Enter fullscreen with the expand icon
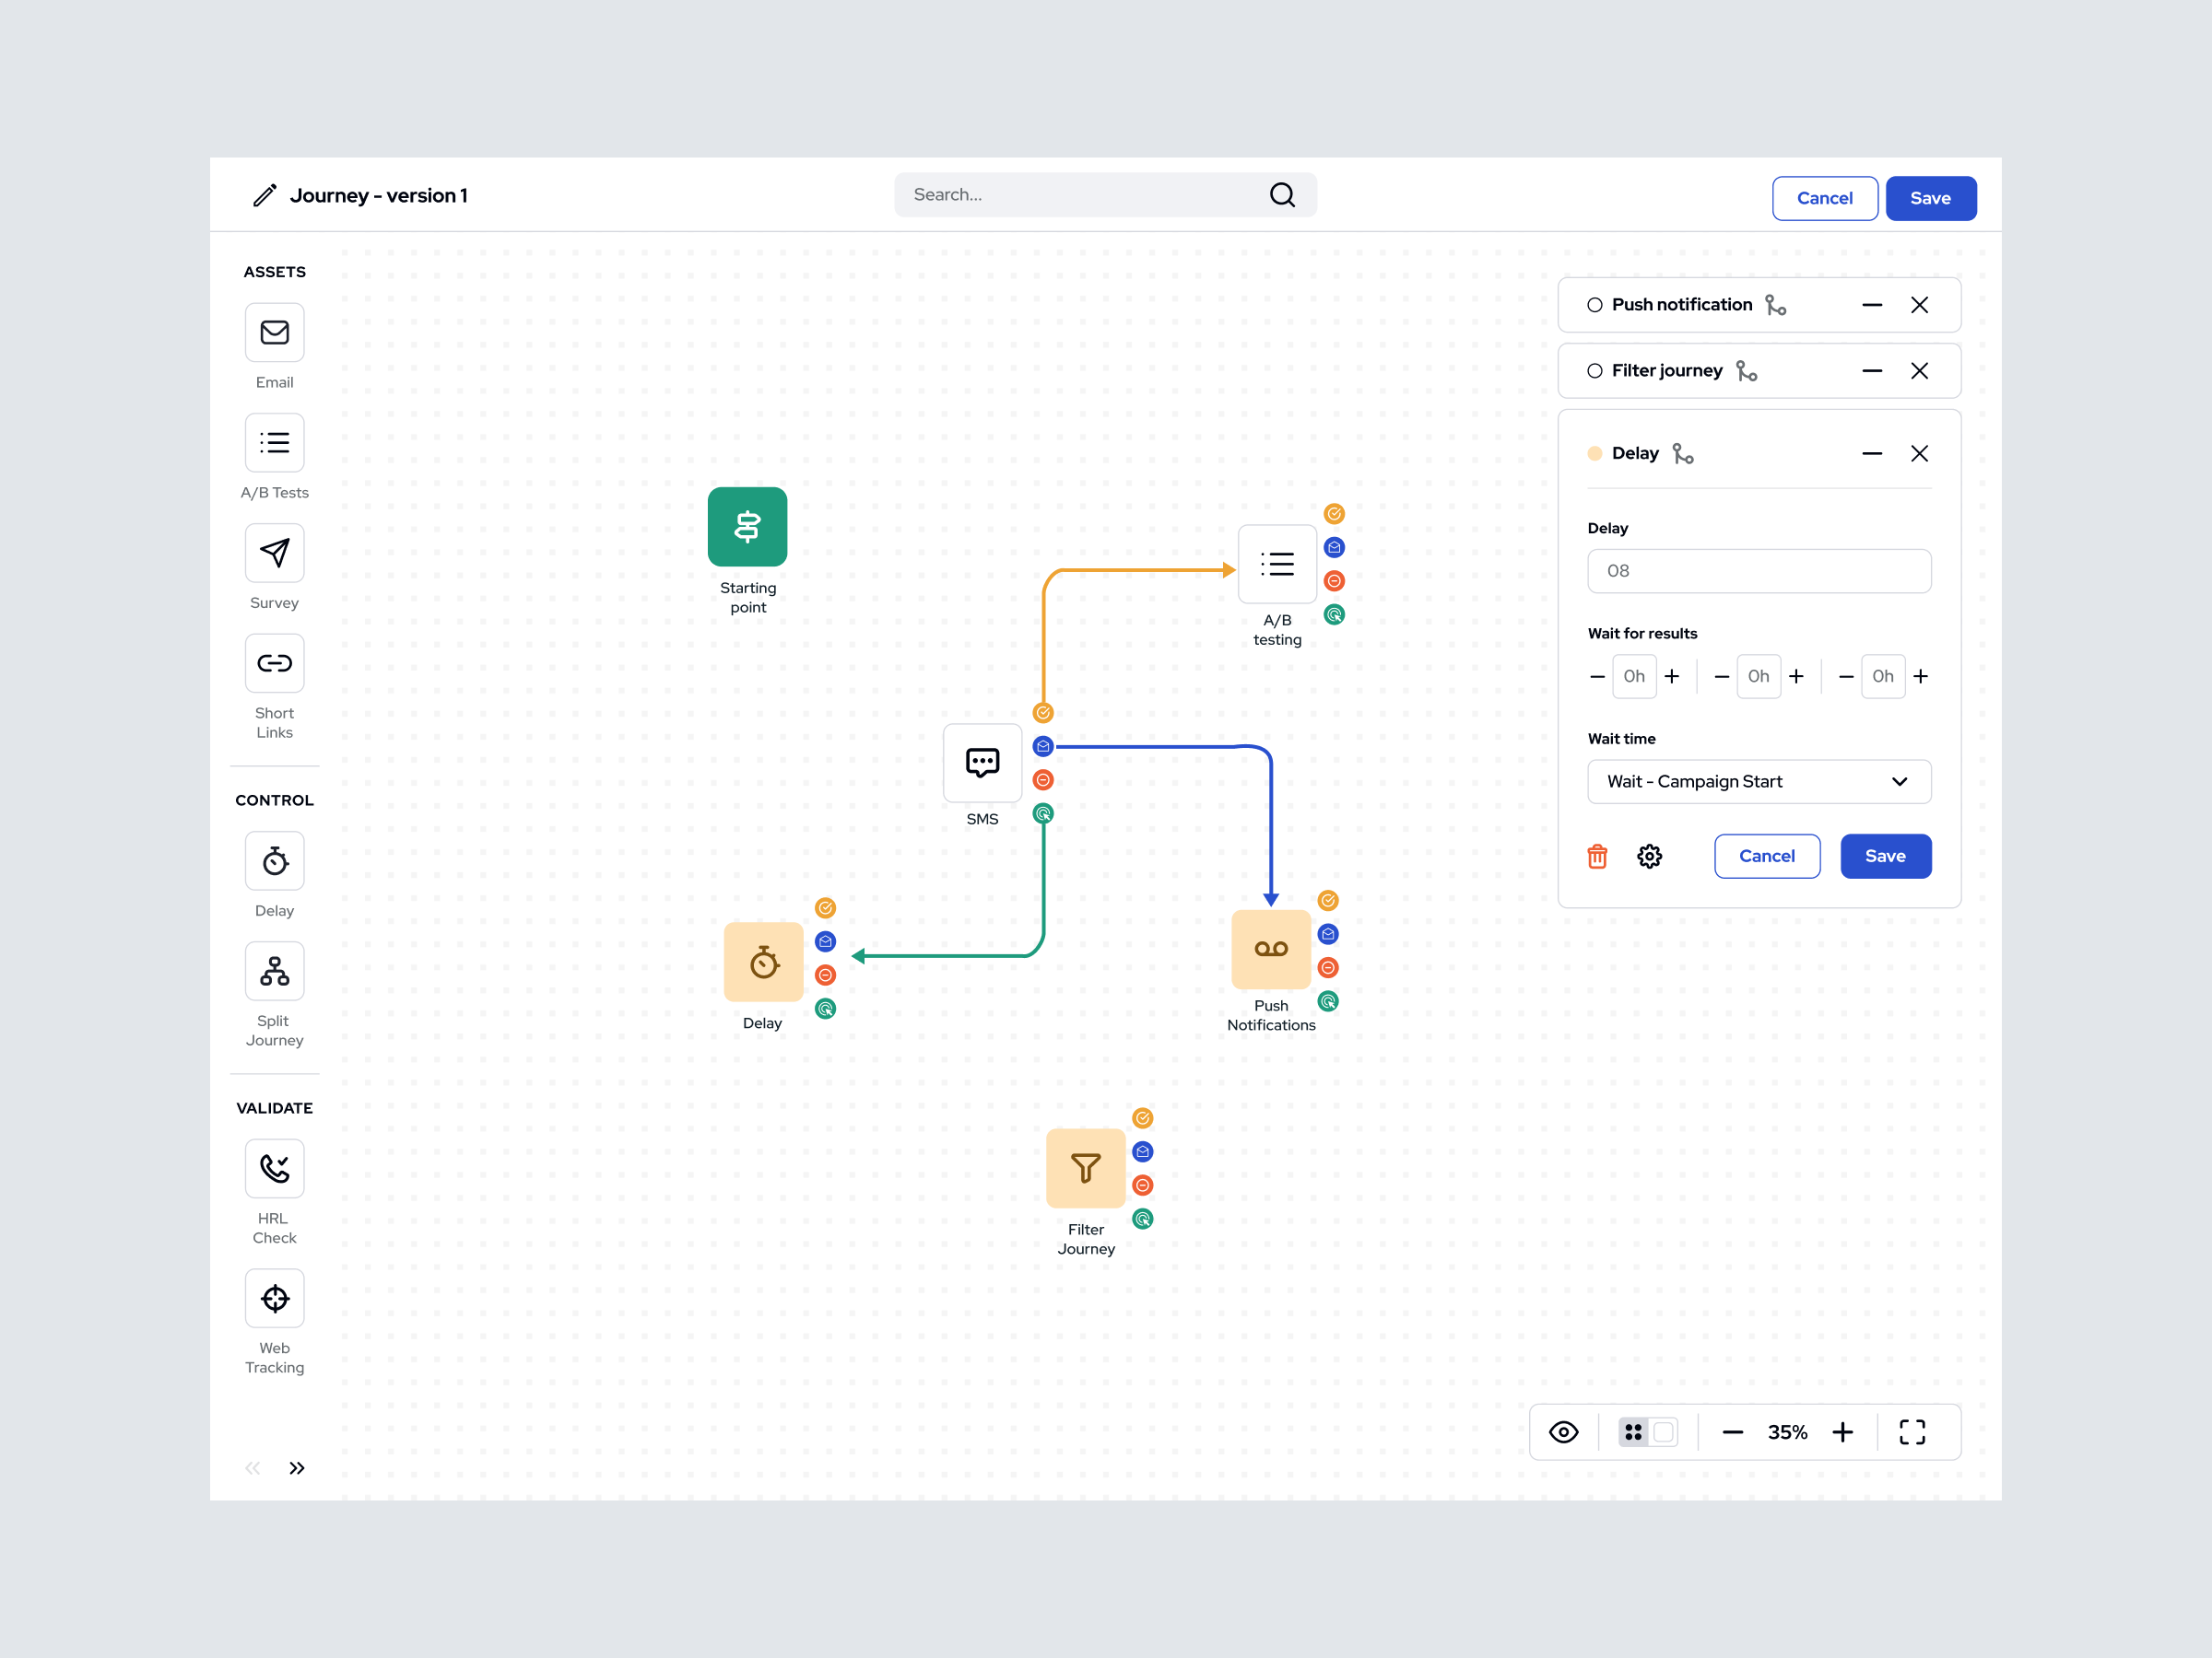Screen dimensions: 2212x1658 click(1912, 1432)
